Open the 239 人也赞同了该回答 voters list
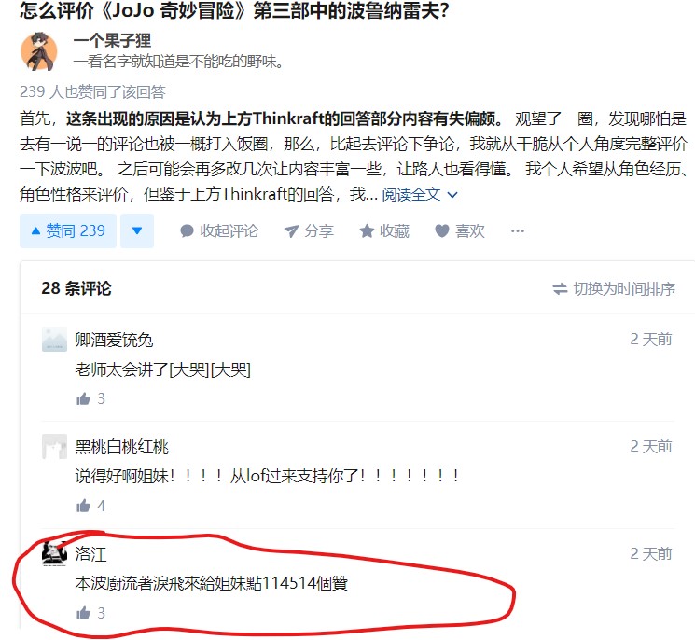 pos(92,91)
